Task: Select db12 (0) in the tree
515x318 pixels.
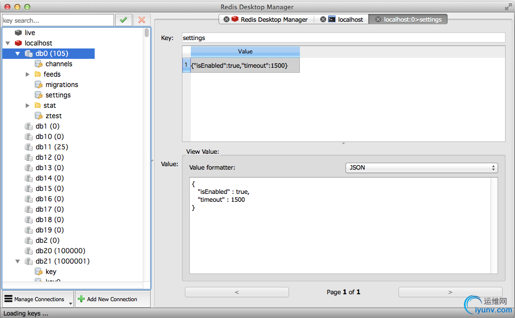Action: (50, 157)
